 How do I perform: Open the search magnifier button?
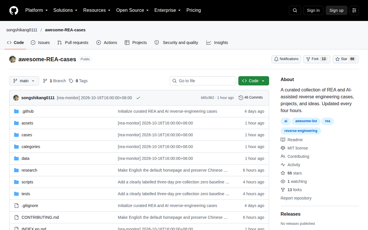(x=295, y=10)
